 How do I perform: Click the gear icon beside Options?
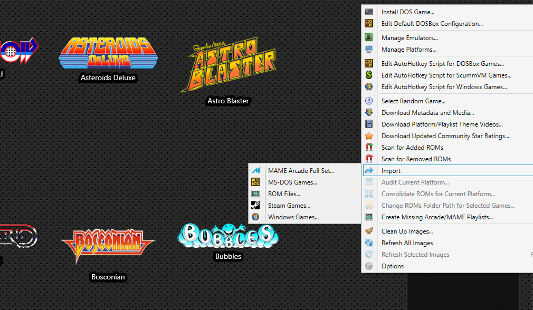point(369,266)
